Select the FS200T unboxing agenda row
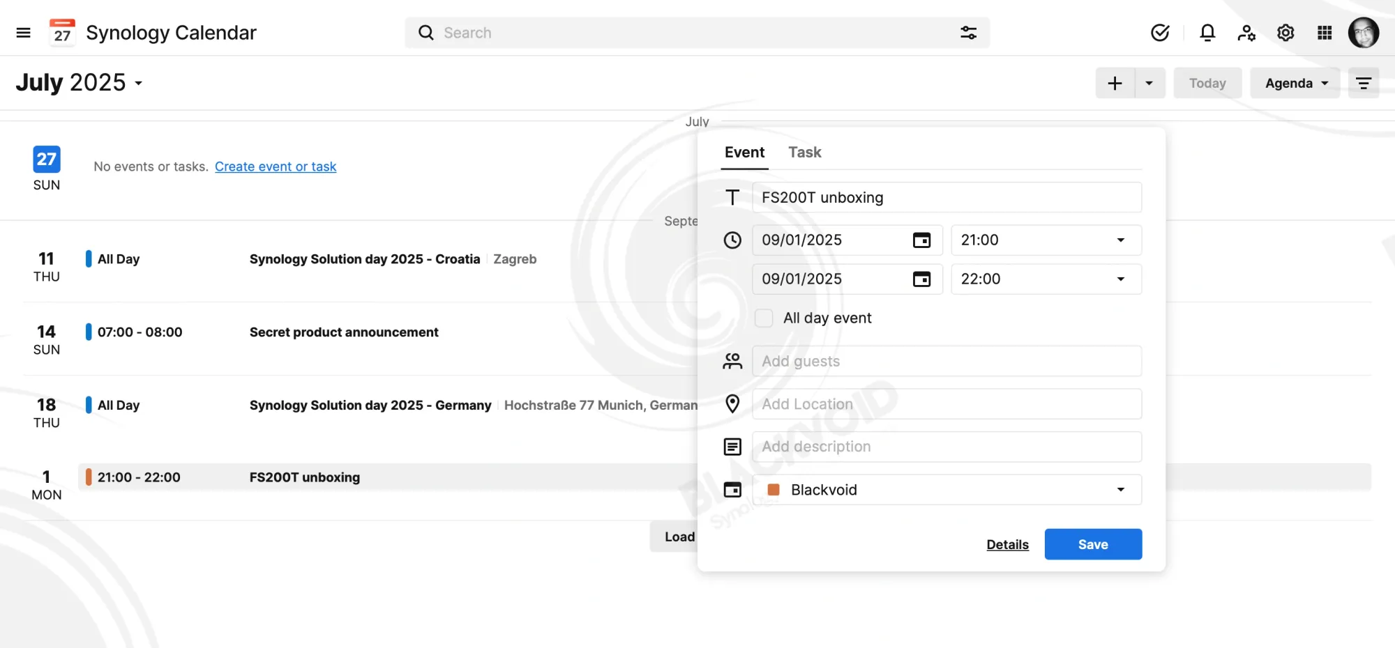Screen dimensions: 1395x648 tap(388, 477)
